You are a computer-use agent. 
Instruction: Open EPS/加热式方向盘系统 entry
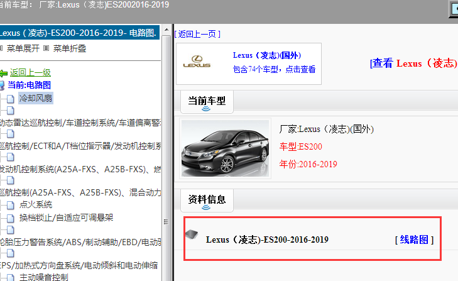(x=79, y=265)
